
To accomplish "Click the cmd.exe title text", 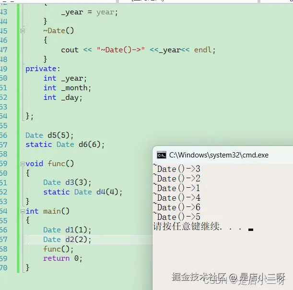I will coord(219,155).
